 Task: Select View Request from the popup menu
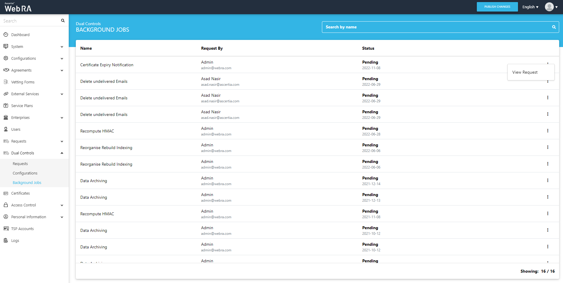(x=525, y=72)
